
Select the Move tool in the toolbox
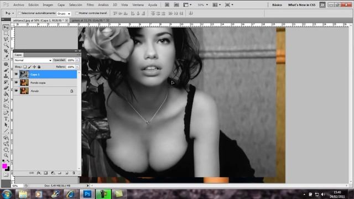6,27
